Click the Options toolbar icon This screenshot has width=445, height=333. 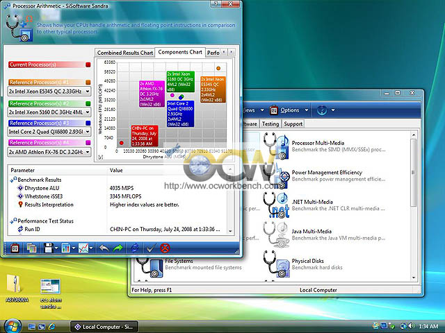pos(273,110)
